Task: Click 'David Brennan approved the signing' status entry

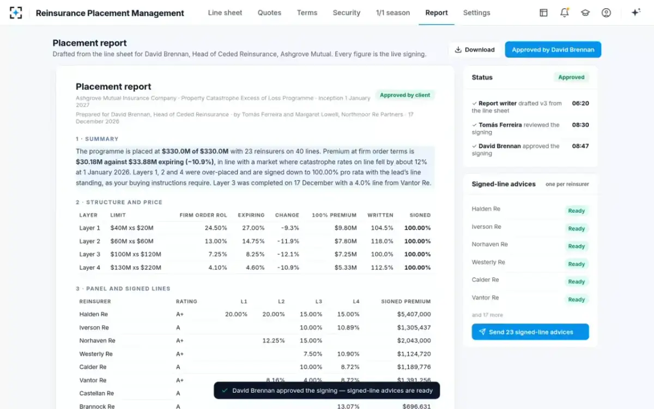Action: tap(530, 150)
